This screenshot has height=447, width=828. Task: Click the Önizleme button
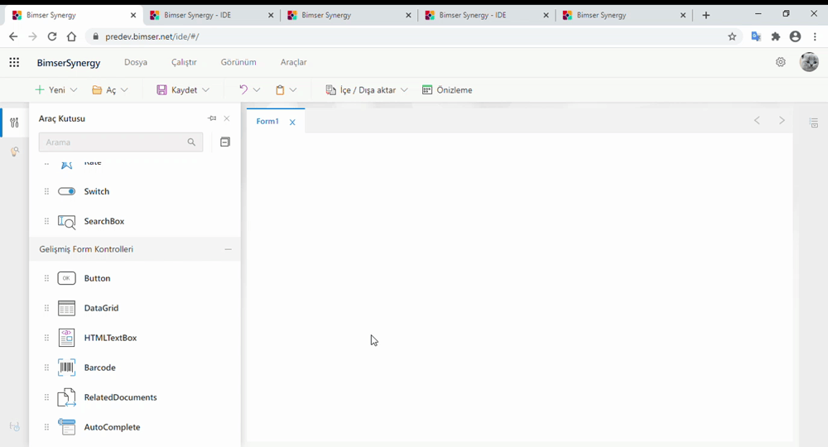click(447, 90)
